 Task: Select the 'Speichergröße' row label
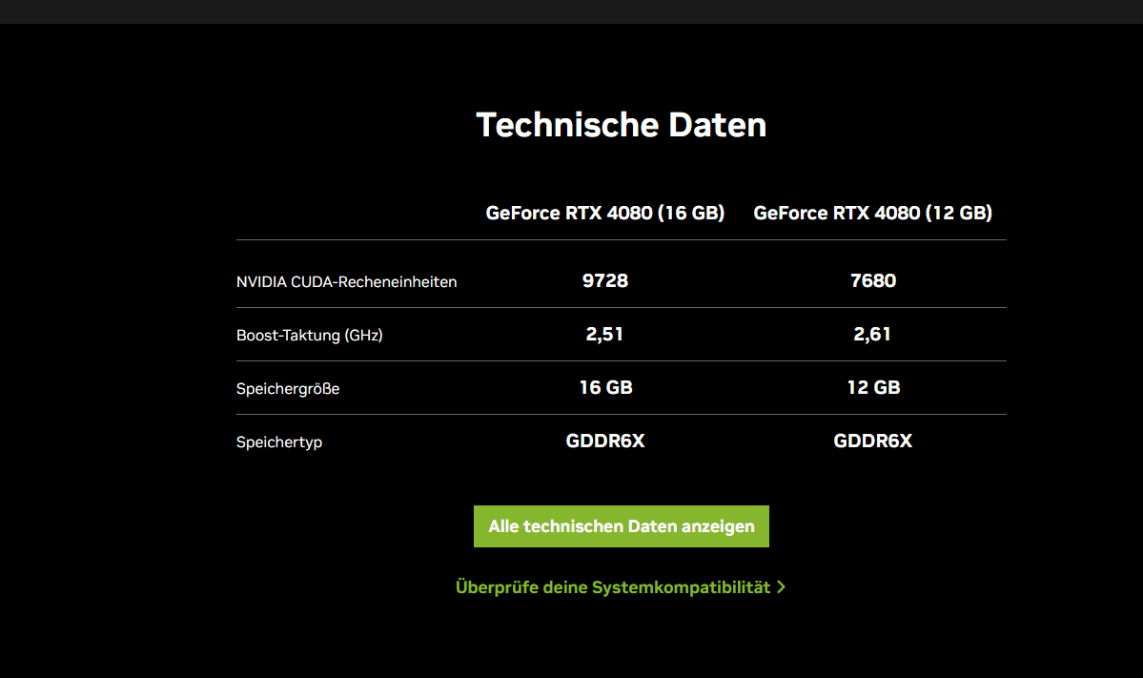(x=288, y=388)
